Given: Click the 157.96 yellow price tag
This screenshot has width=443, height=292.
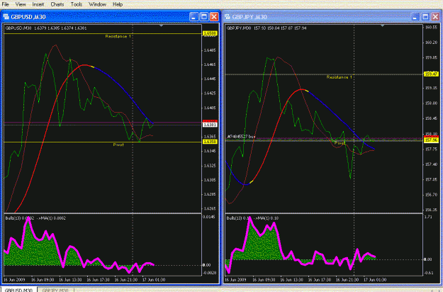Looking at the screenshot, I should pos(431,140).
